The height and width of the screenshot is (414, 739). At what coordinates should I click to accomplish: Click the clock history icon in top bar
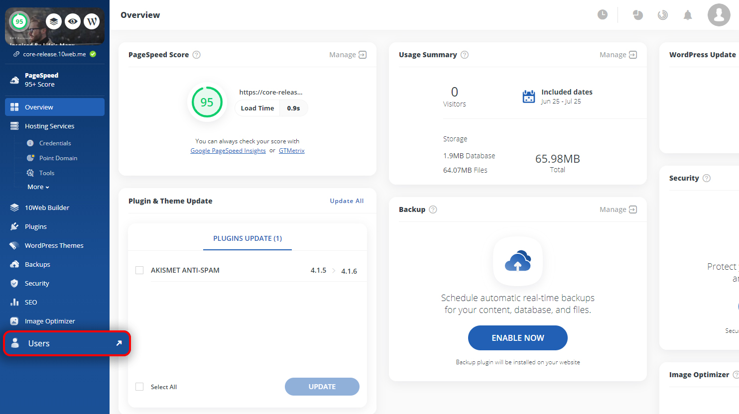tap(603, 14)
